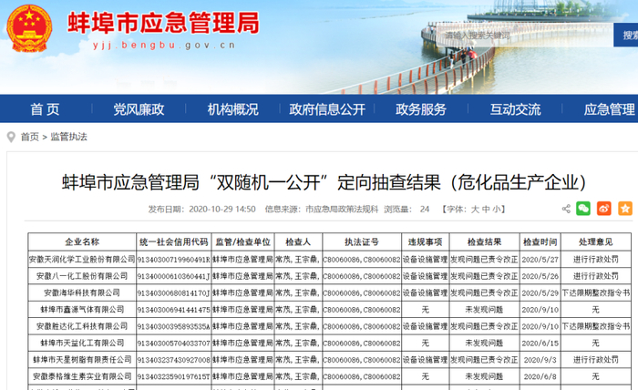Image resolution: width=638 pixels, height=390 pixels.
Task: Click the 企业名称 column header
Action: (82, 242)
